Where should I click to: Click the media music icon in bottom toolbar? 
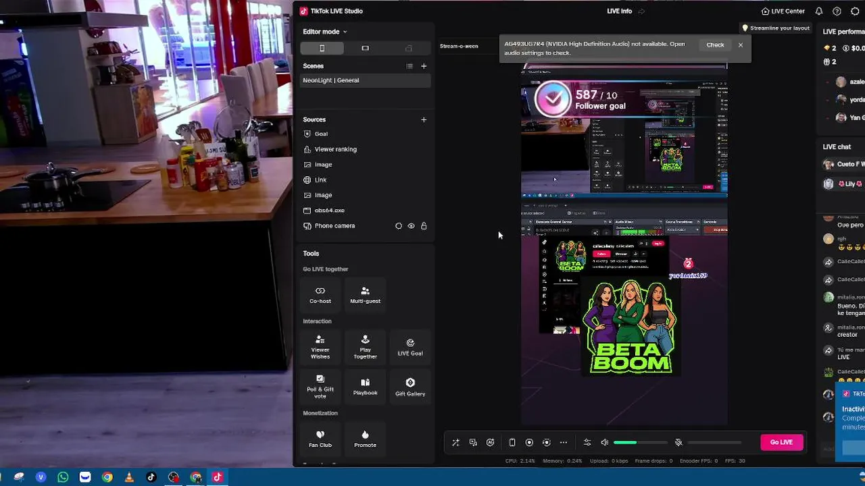(x=473, y=443)
